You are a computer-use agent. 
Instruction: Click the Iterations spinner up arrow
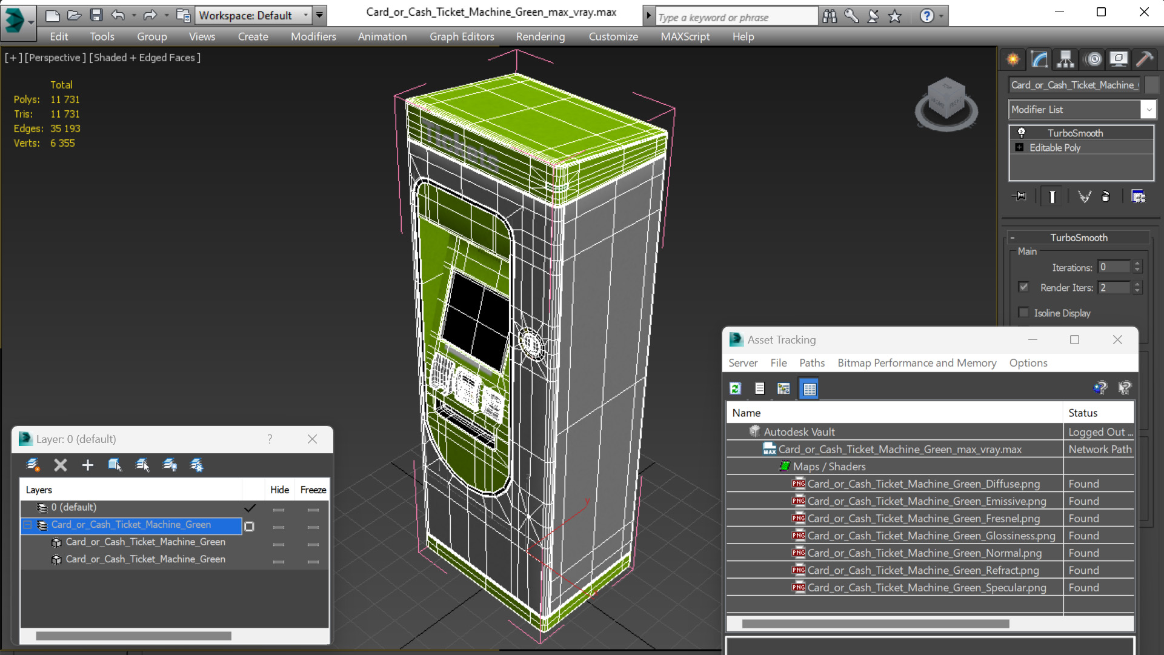pos(1137,264)
